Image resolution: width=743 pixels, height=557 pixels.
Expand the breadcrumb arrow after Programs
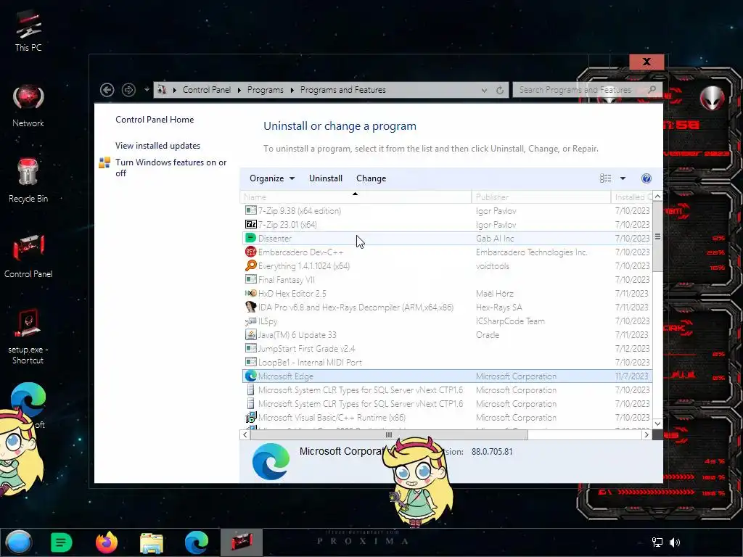tap(292, 90)
